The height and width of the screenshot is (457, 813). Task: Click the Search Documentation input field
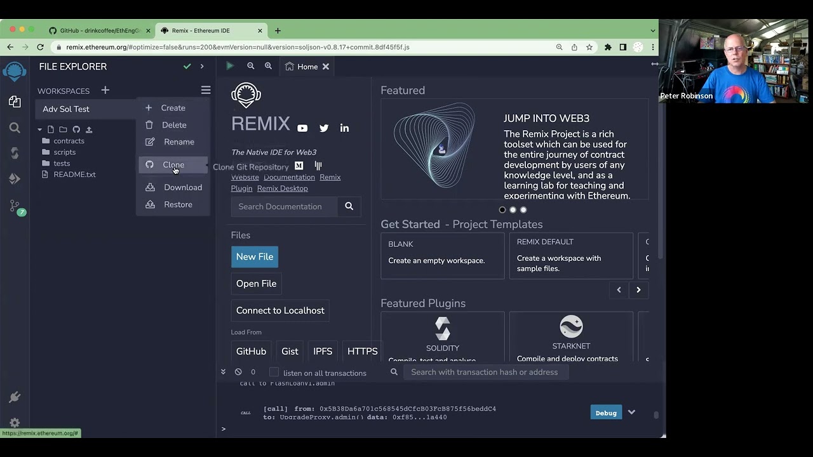tap(284, 206)
